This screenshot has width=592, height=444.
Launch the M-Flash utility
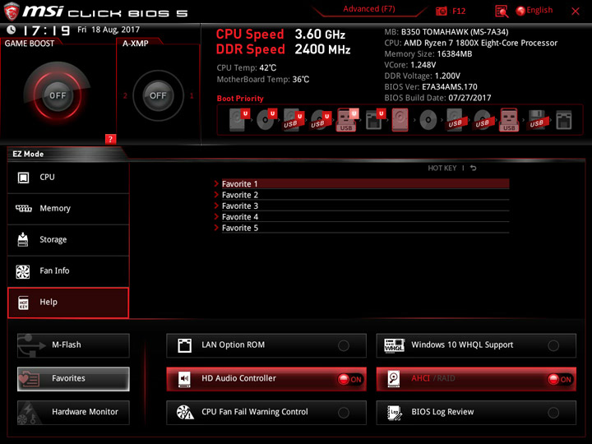click(x=73, y=345)
